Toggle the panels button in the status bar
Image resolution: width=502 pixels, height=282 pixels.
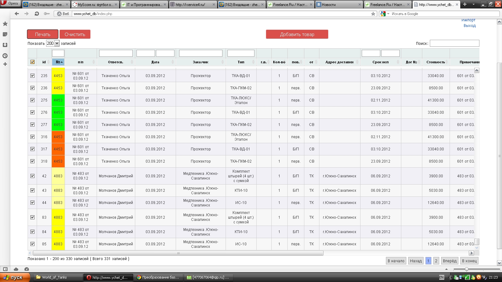[5, 269]
